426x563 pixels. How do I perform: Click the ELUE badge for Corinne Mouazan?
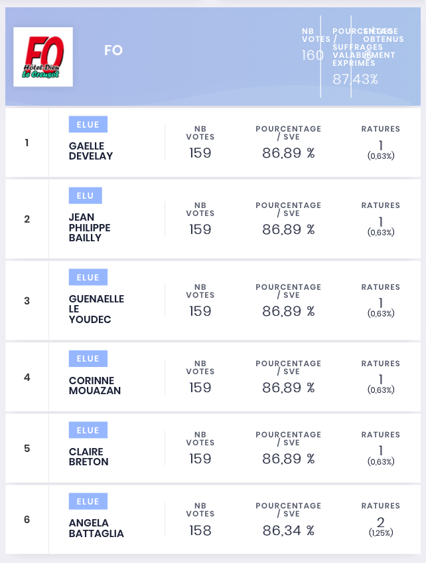tap(88, 358)
